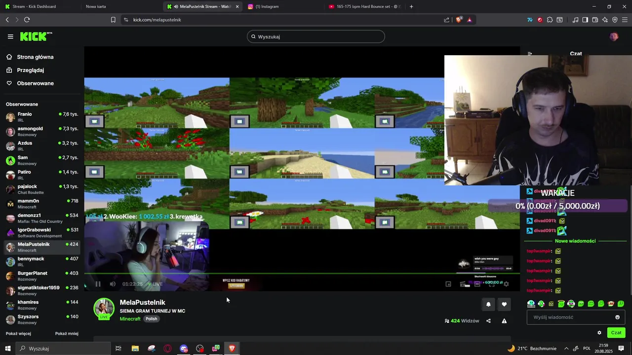Open the Przeglądaj section

[30, 70]
